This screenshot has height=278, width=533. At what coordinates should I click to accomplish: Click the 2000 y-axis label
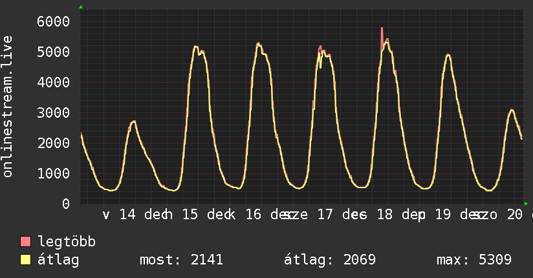(x=53, y=143)
